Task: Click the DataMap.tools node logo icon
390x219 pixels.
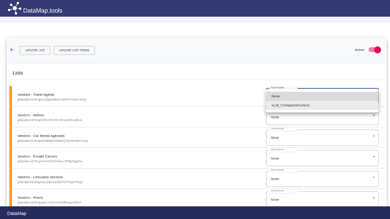Action: (x=15, y=8)
